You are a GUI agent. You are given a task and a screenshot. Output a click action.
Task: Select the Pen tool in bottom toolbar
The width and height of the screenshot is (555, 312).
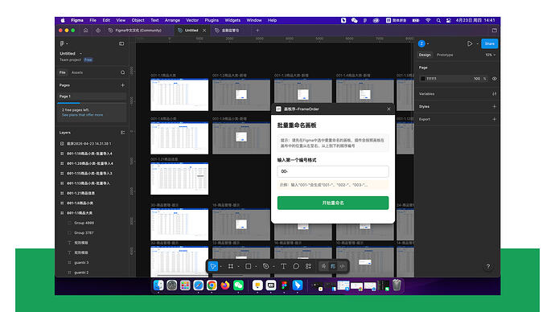point(265,266)
